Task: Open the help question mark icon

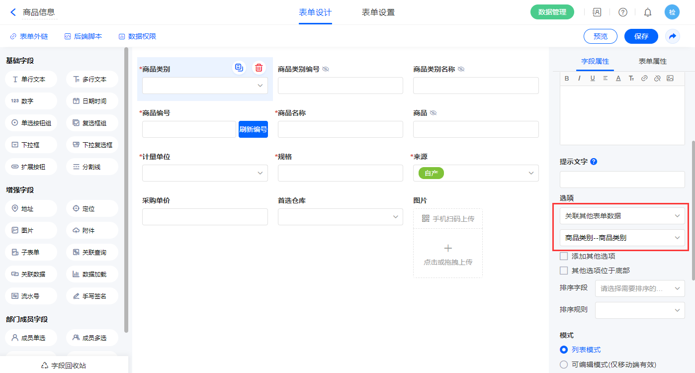Action: coord(622,12)
